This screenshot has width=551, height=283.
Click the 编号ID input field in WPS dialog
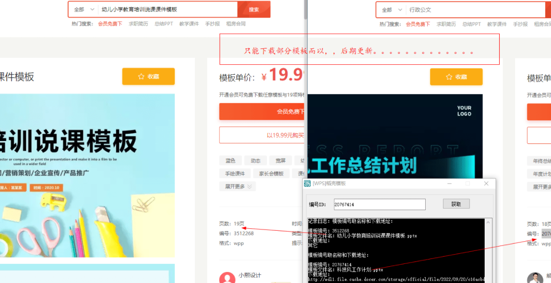point(379,204)
